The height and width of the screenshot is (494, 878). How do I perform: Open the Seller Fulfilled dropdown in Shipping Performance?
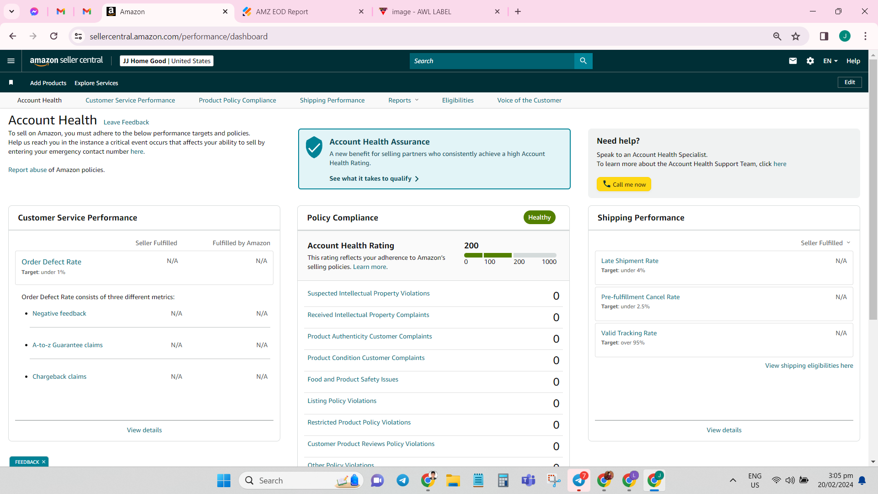tap(825, 243)
